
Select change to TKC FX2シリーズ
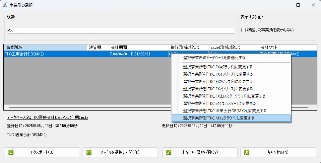point(231,89)
